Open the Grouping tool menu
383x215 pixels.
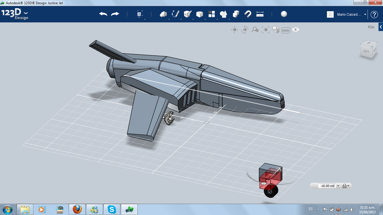click(x=223, y=14)
